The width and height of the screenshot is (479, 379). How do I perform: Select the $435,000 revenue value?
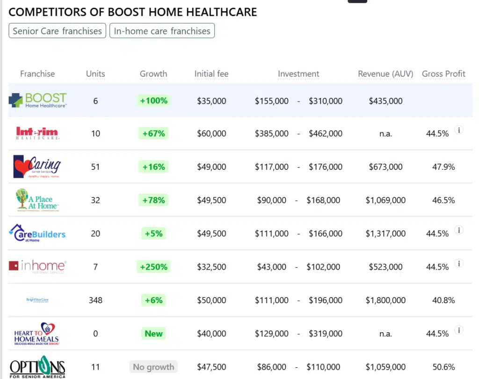[385, 101]
